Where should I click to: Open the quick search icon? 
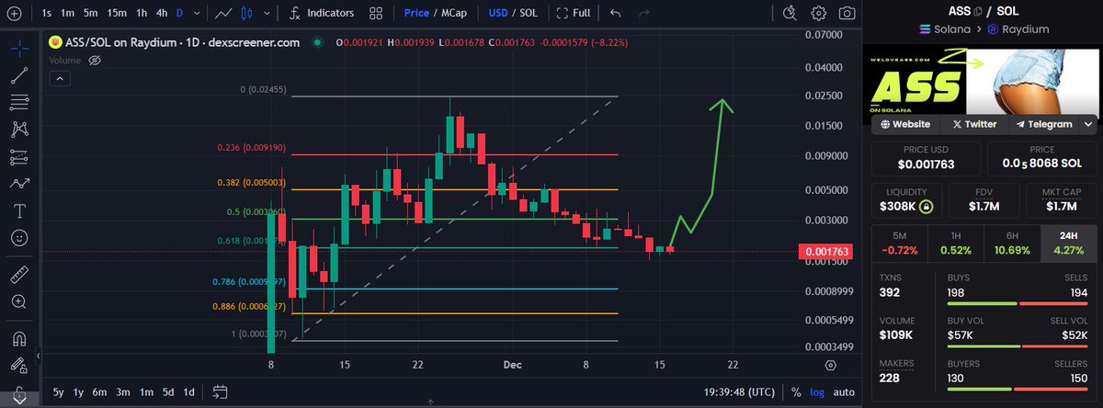pos(790,14)
